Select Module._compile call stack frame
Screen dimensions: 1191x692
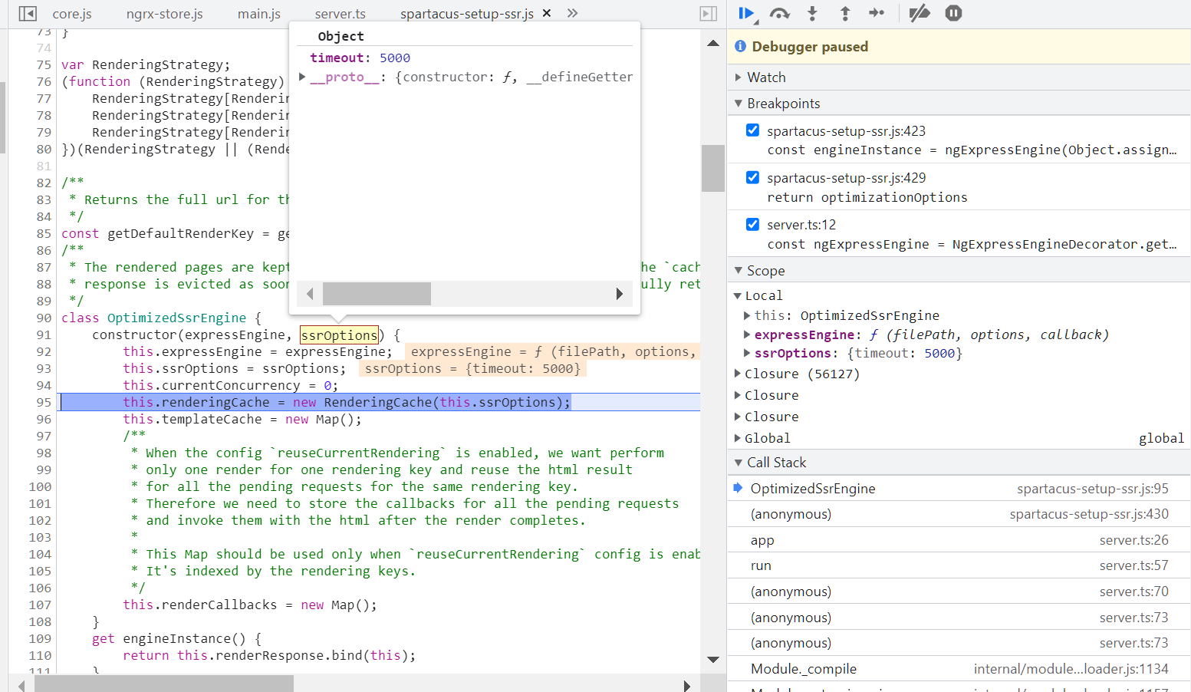959,669
